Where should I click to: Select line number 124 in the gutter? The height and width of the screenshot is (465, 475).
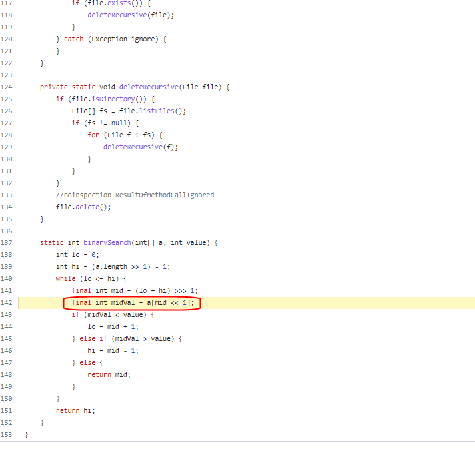(x=7, y=87)
